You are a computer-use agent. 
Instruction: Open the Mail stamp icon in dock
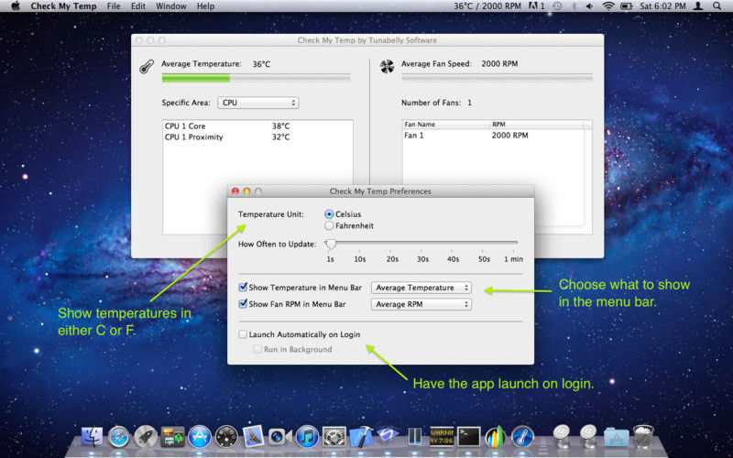[x=254, y=437]
